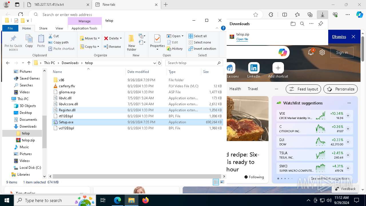Image resolution: width=366 pixels, height=206 pixels.
Task: Open Edge notifications bell
Action: coord(311,52)
